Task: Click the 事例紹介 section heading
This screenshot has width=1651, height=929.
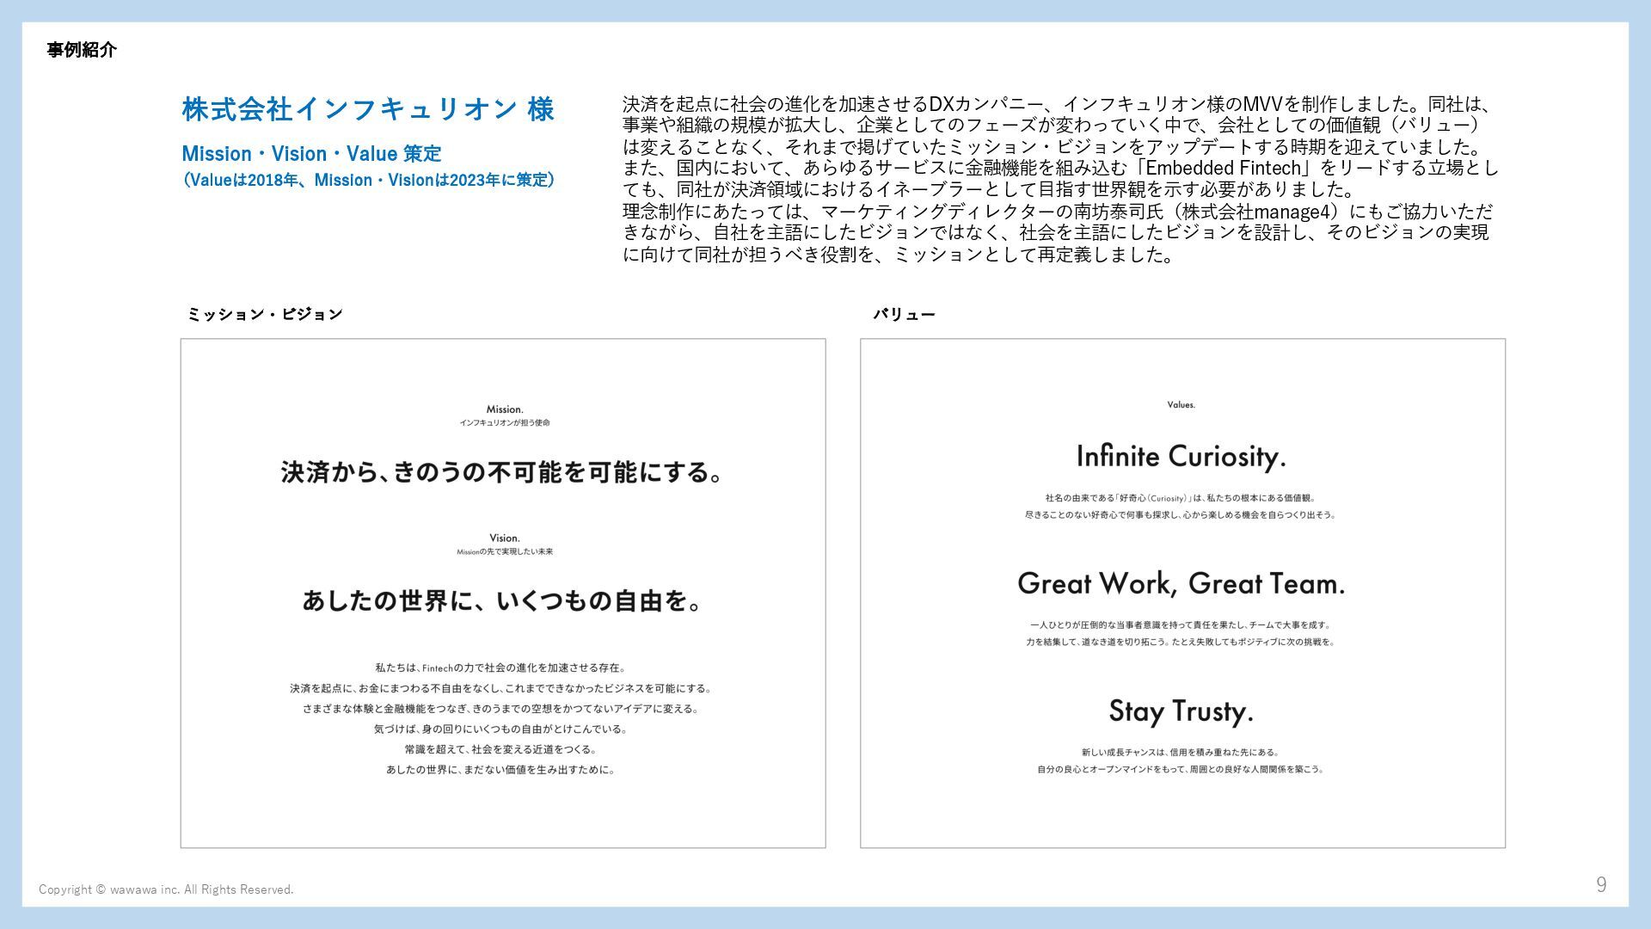Action: (82, 50)
